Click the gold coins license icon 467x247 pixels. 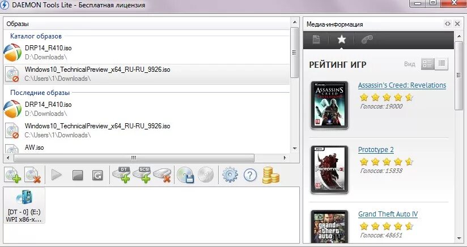271,175
